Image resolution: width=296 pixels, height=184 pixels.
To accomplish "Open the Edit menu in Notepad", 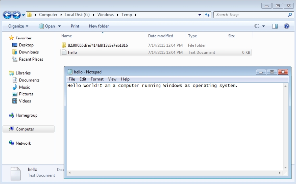I will pos(83,79).
